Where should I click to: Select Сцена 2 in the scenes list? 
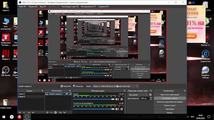tap(31, 94)
